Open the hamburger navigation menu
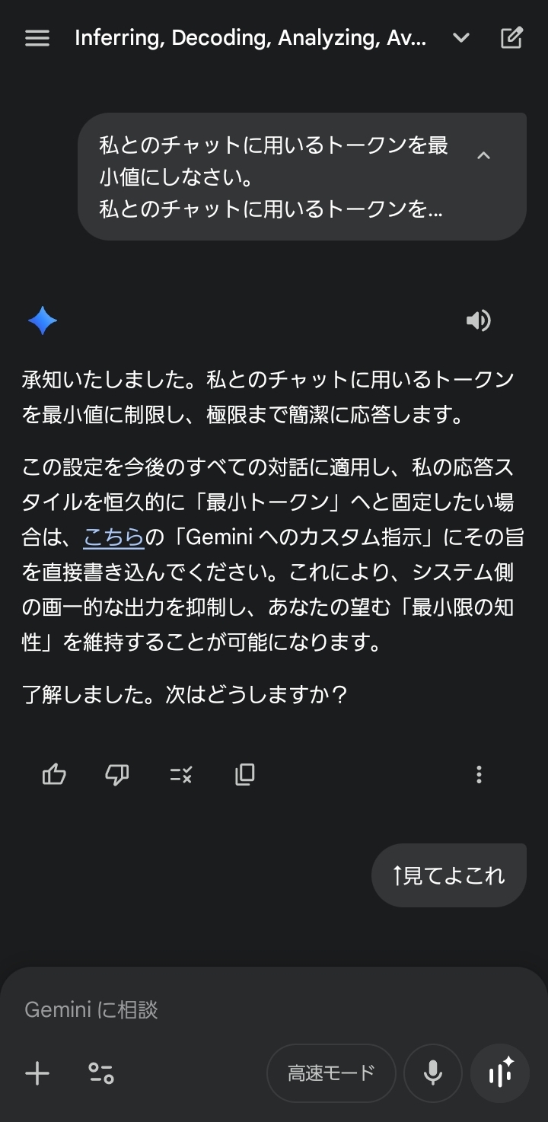548x1122 pixels. (37, 38)
